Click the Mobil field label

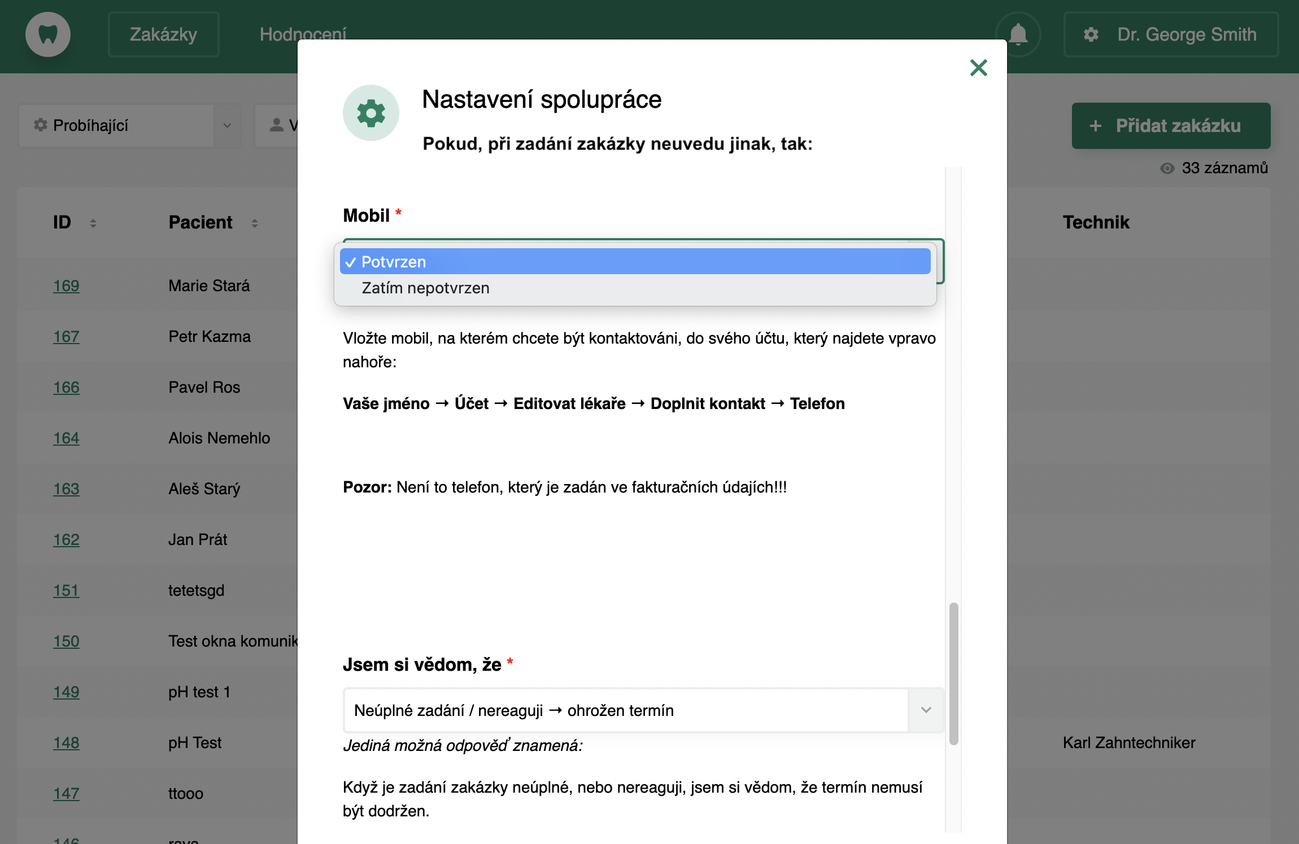[x=366, y=216]
